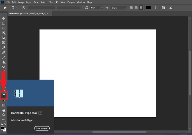Swap foreground and background colors
The image size is (192, 135).
click(x=5, y=124)
